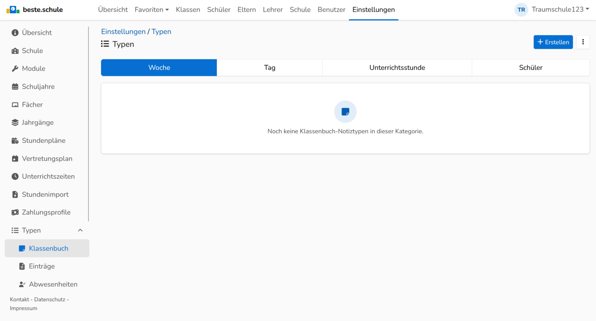596x321 pixels.
Task: Select Schuljahre label in the sidebar
Action: (38, 86)
